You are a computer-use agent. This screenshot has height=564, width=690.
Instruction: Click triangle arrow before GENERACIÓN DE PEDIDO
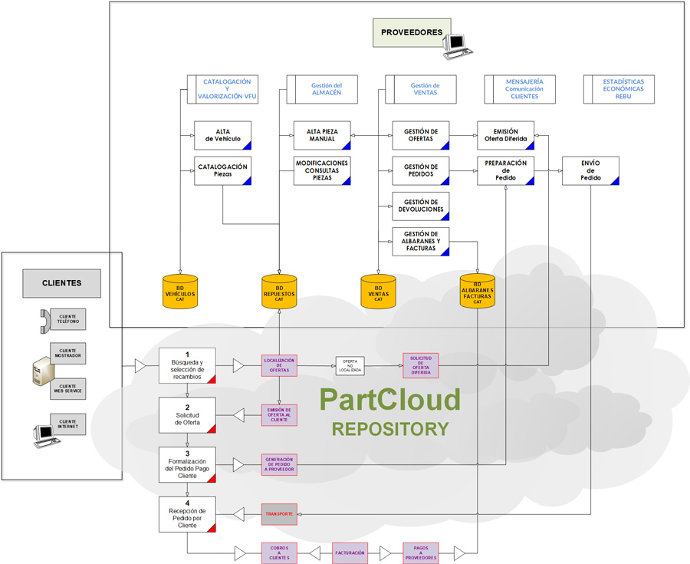[x=238, y=465]
